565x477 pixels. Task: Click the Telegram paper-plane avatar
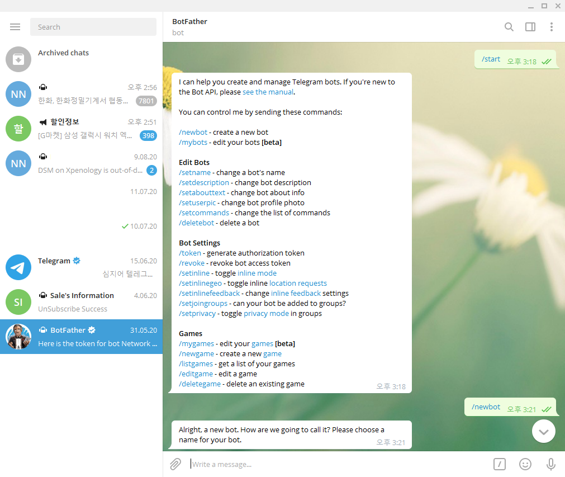(18, 267)
